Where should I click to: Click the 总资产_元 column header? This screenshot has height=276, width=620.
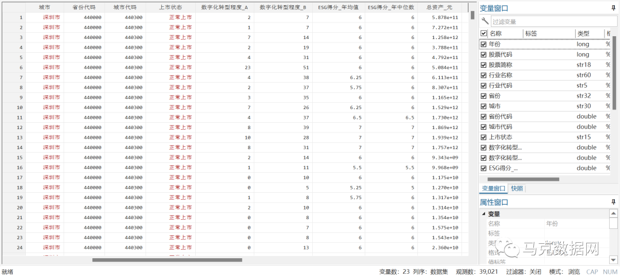coord(439,7)
